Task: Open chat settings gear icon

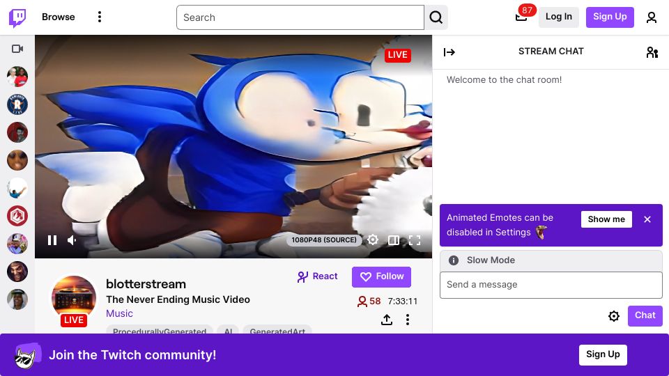Action: tap(613, 316)
